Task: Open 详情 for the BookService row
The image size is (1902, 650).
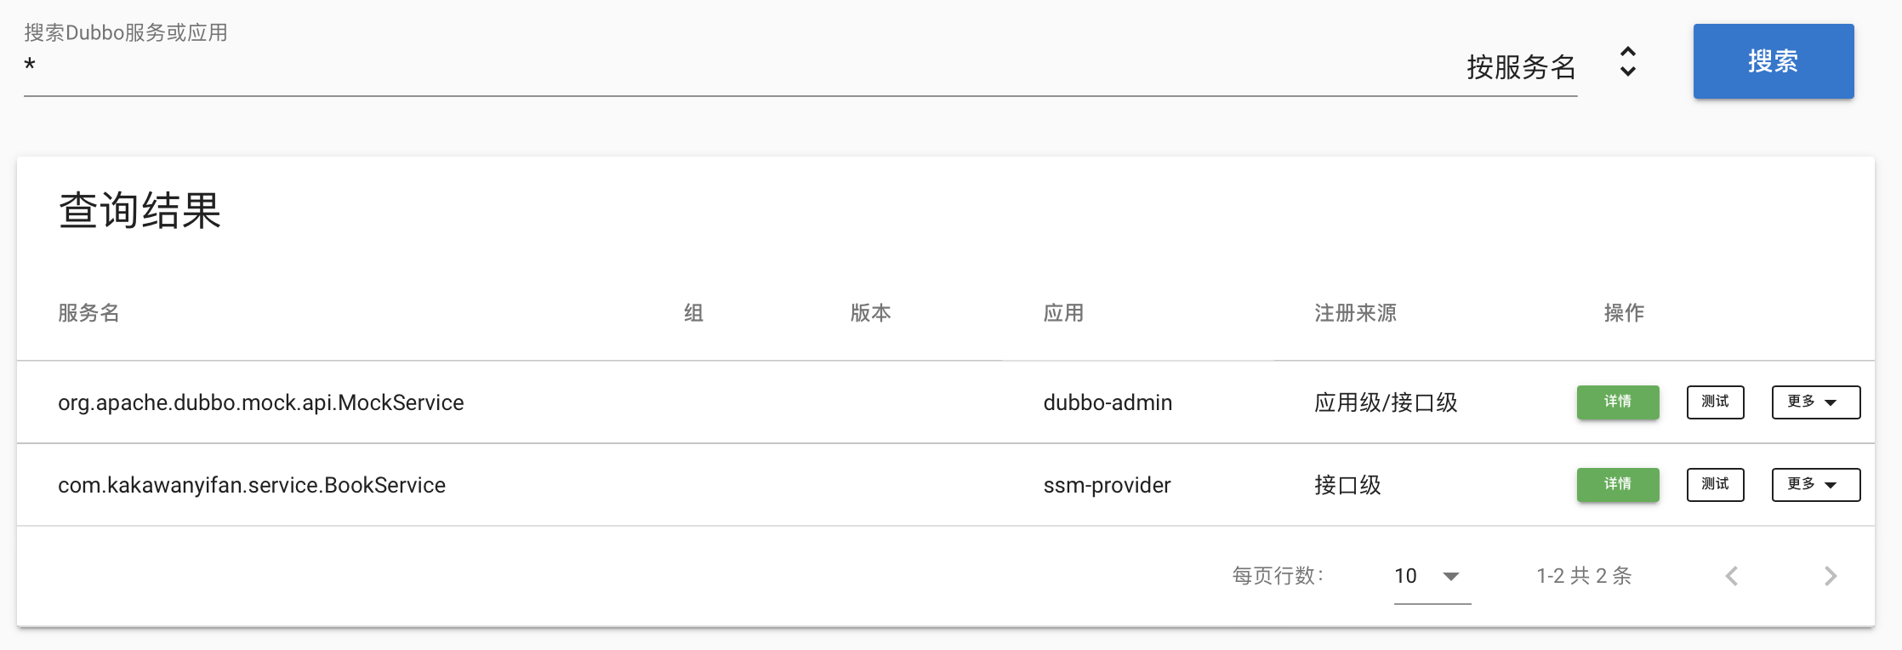Action: click(x=1617, y=484)
